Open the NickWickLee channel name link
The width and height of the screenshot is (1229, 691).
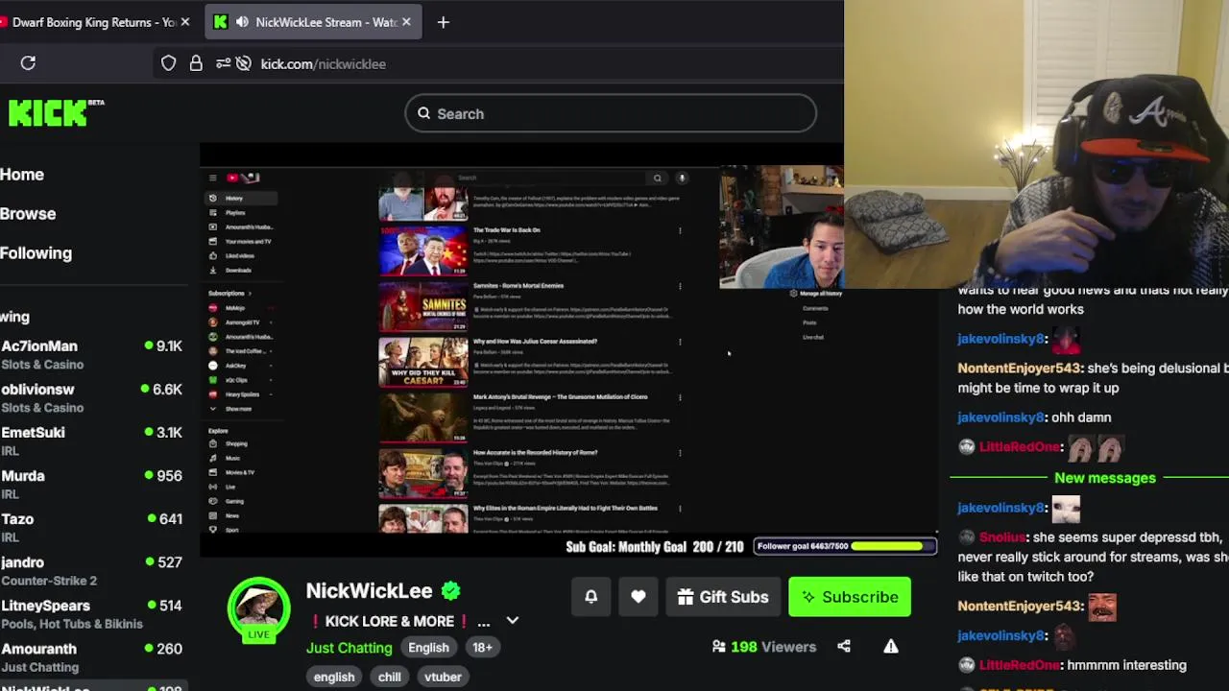point(369,591)
